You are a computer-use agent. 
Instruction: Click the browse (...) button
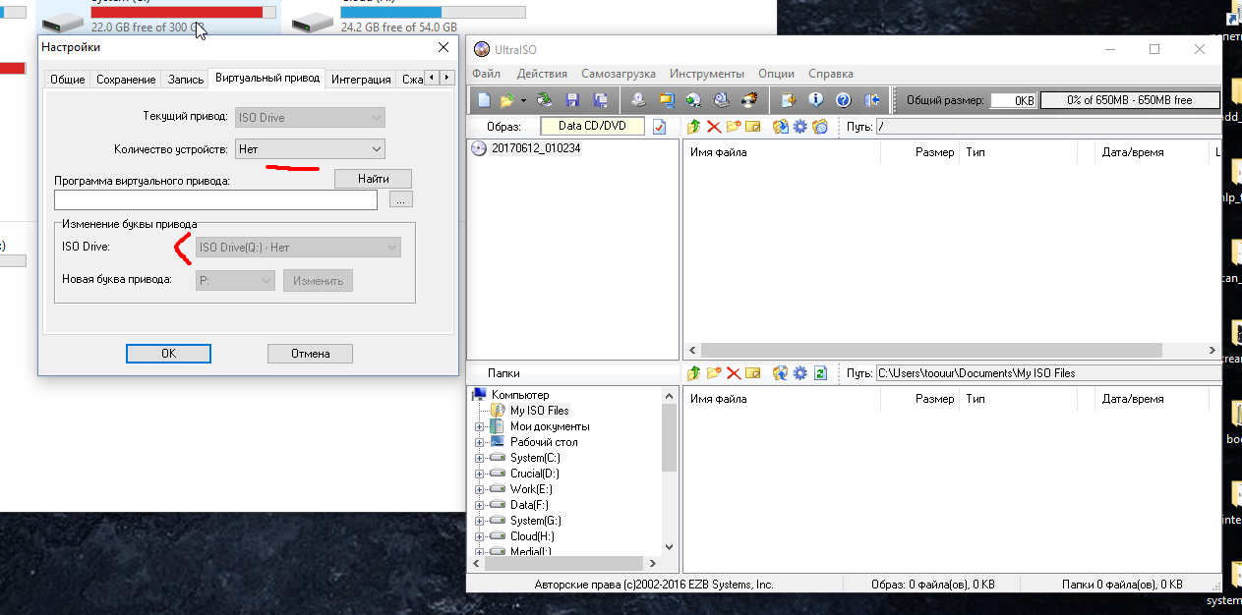401,199
